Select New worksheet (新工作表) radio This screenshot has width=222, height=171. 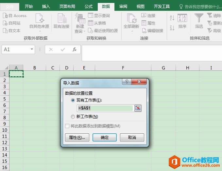[x=73, y=117]
